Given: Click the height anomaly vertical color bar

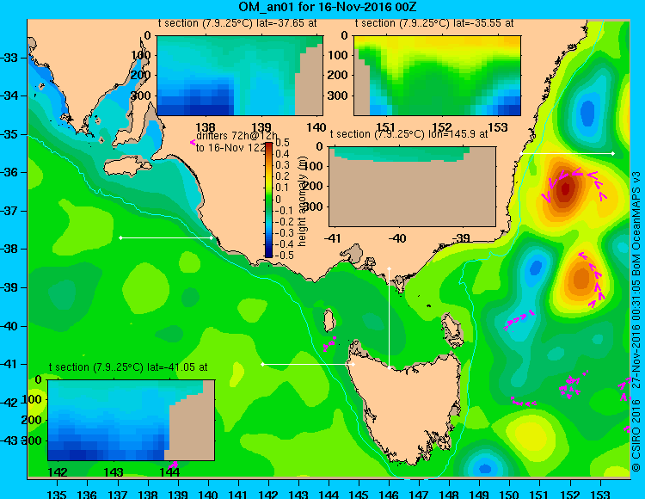Looking at the screenshot, I should [x=268, y=200].
